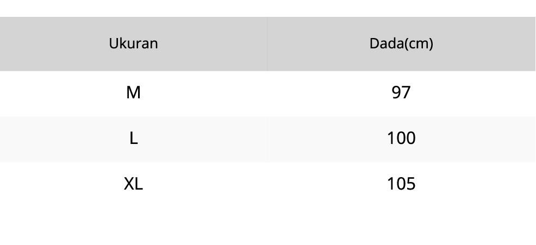Viewport: 536px width, 245px height.
Task: Click the letter "X" in the XL size
Action: pos(129,184)
